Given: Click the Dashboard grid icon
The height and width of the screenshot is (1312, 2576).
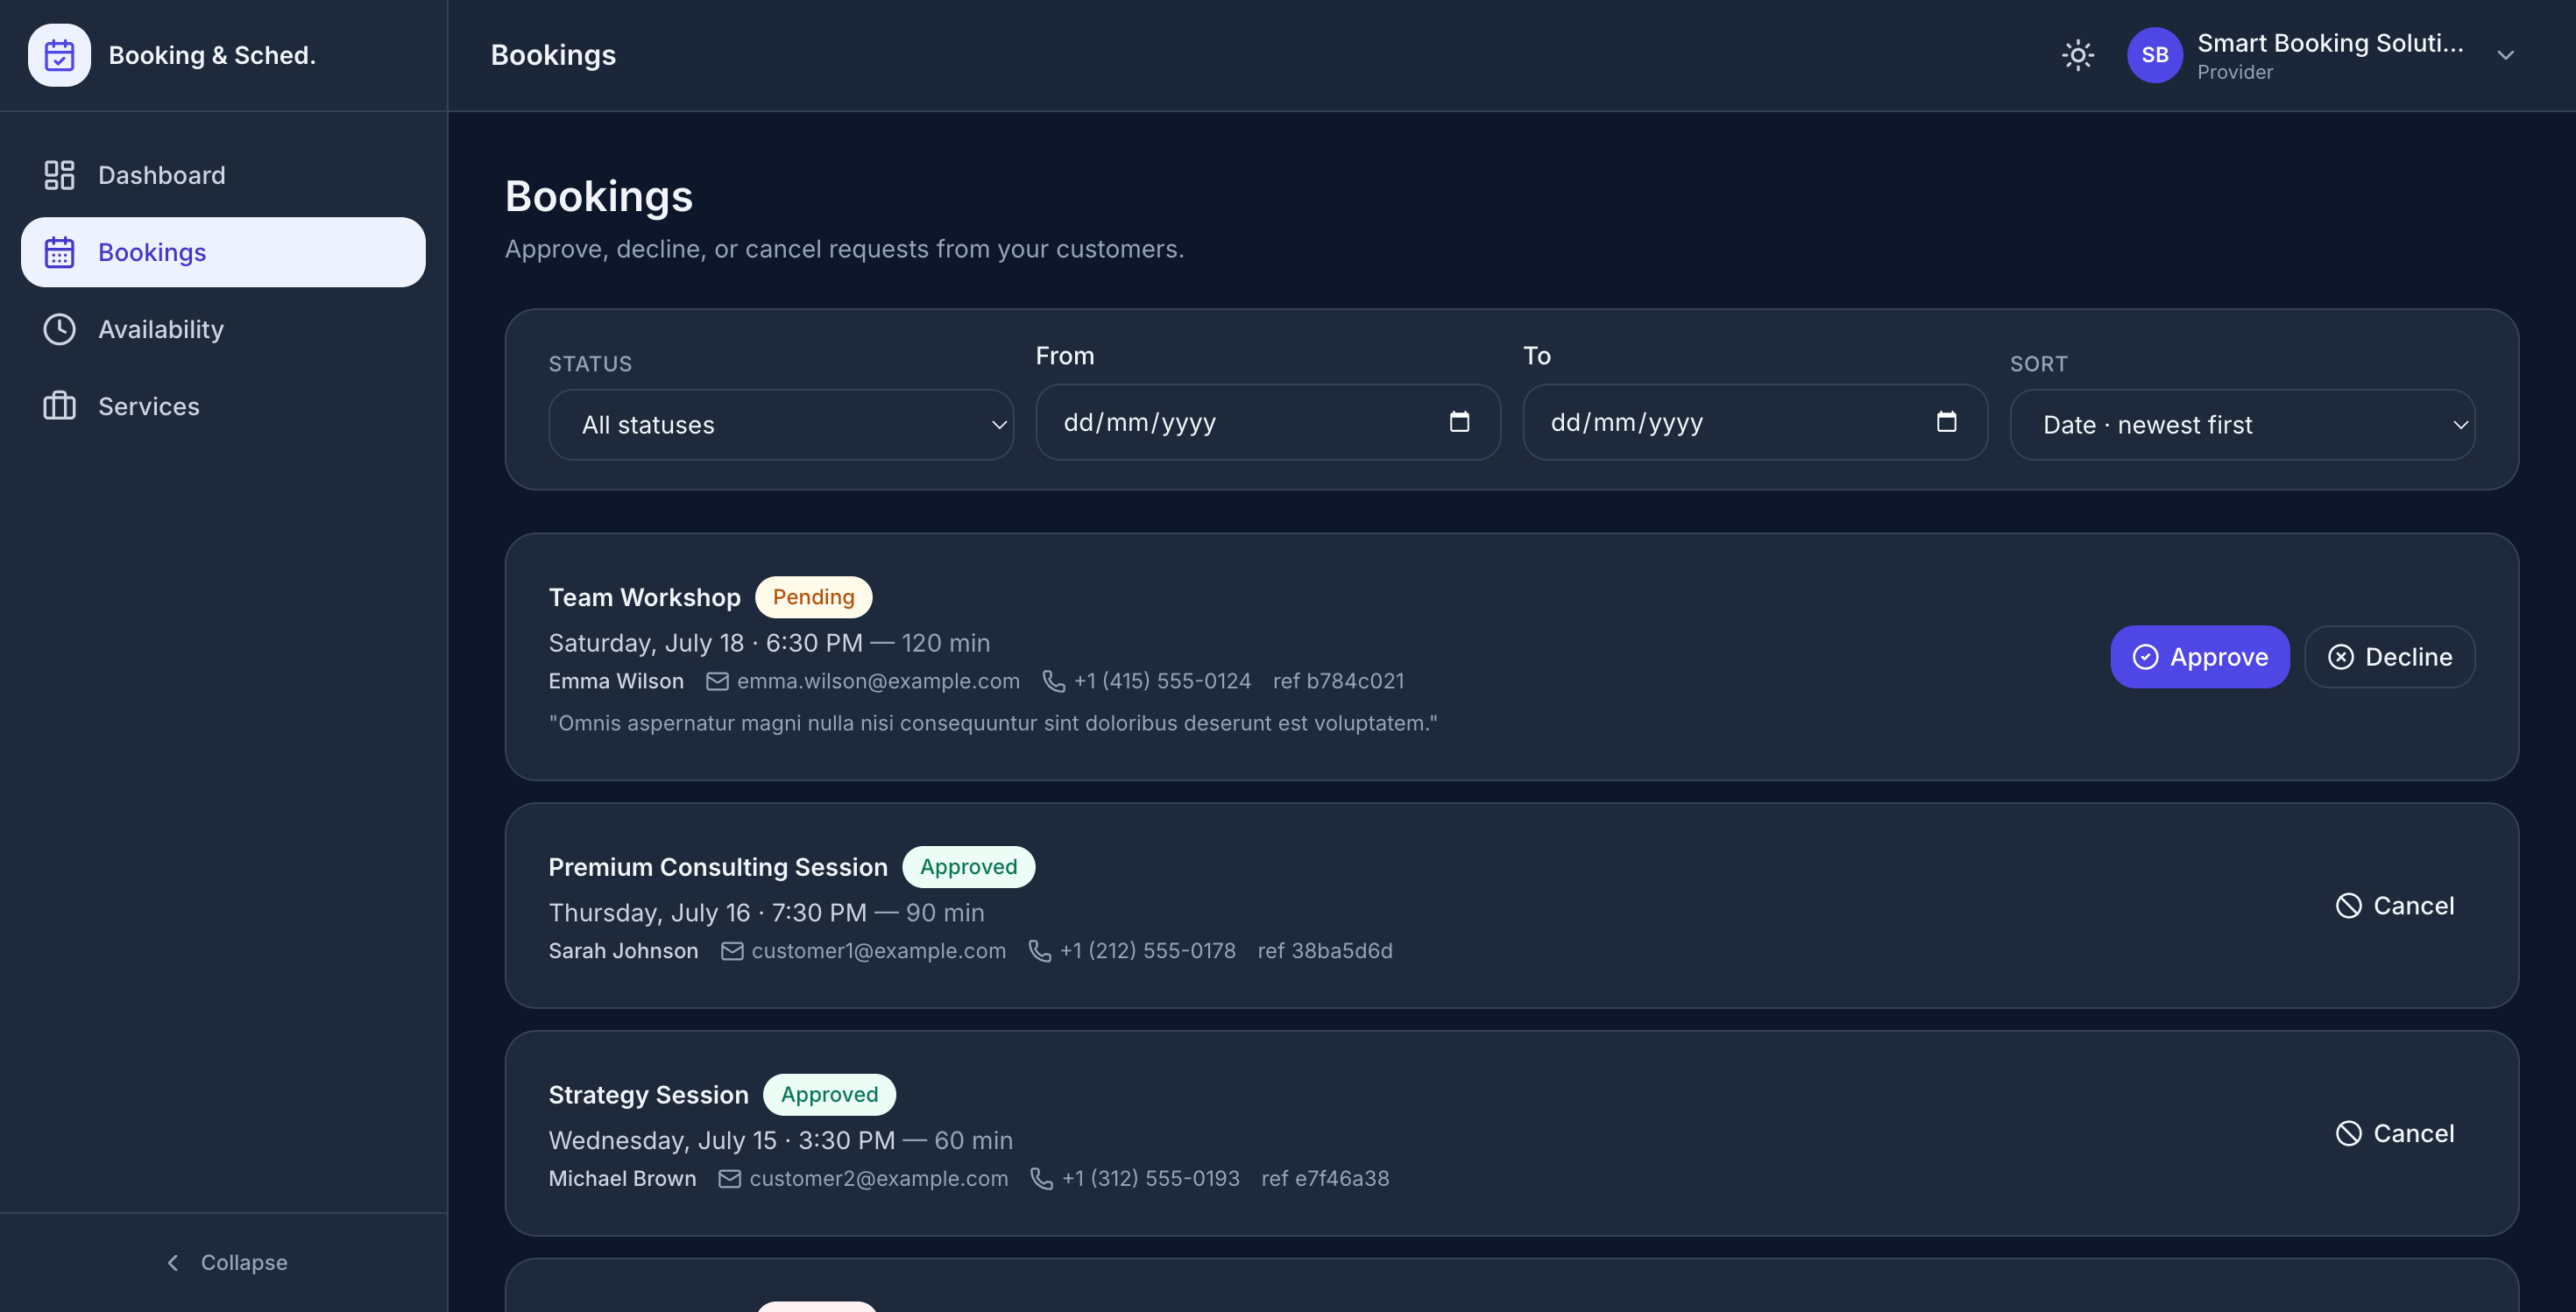Looking at the screenshot, I should tap(59, 175).
